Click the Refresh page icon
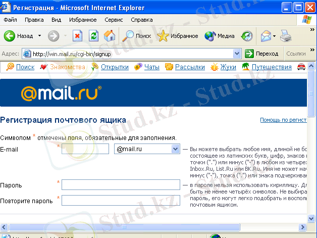 (x=93, y=36)
